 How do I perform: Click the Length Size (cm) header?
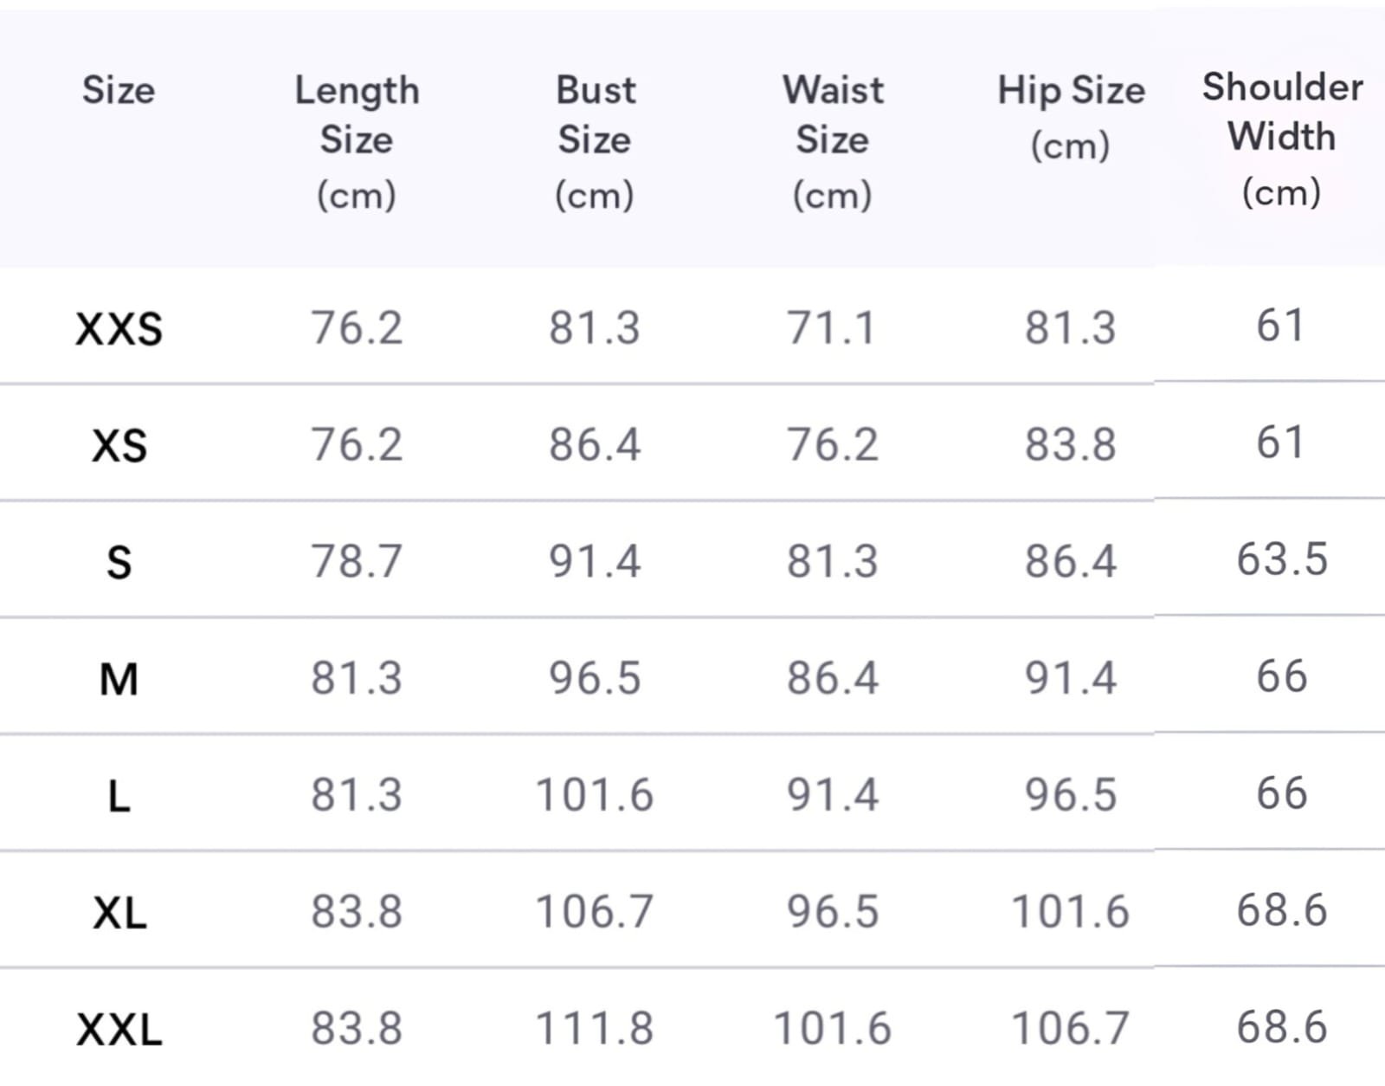[x=357, y=140]
